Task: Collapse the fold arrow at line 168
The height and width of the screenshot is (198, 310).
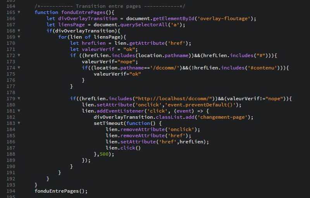Action: [19, 31]
